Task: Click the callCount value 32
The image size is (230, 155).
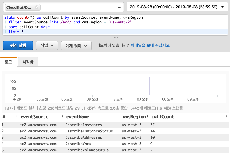Action: click(x=152, y=125)
